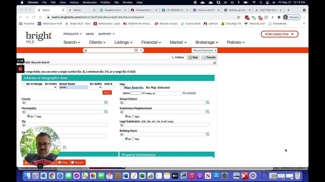The image size is (325, 182).
Task: Switch to the Results tab
Action: pyautogui.click(x=209, y=57)
